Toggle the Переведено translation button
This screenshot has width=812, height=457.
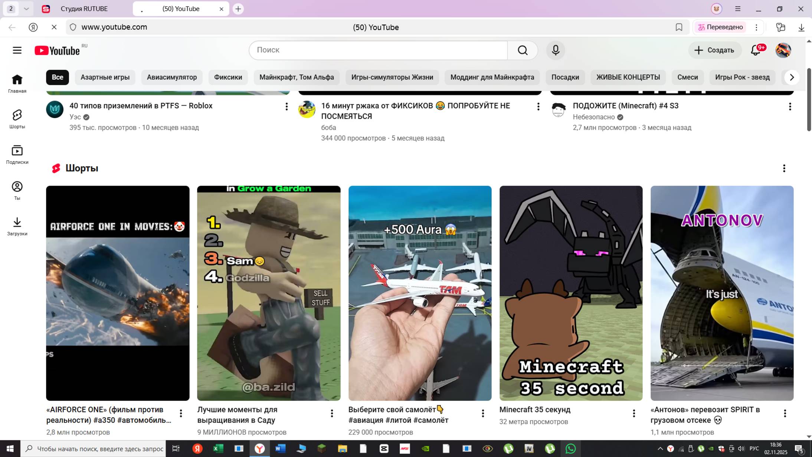click(720, 27)
